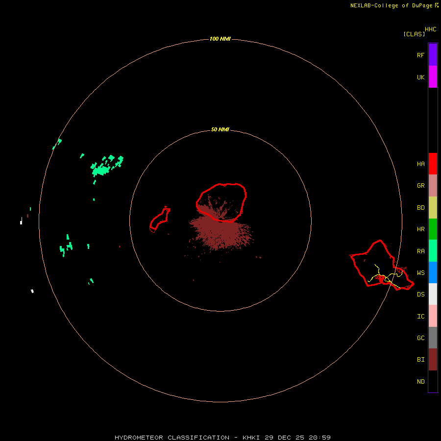Viewport: 441px width, 441px height.
Task: Click the yellow road lines on eastern island
Action: 385,276
